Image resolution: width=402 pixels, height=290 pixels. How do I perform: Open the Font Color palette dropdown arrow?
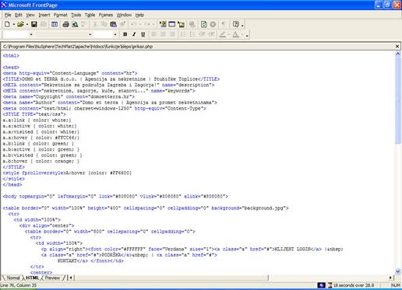coord(242,34)
